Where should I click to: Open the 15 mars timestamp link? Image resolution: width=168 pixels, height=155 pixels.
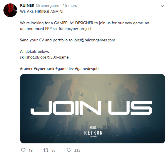pyautogui.click(x=70, y=6)
